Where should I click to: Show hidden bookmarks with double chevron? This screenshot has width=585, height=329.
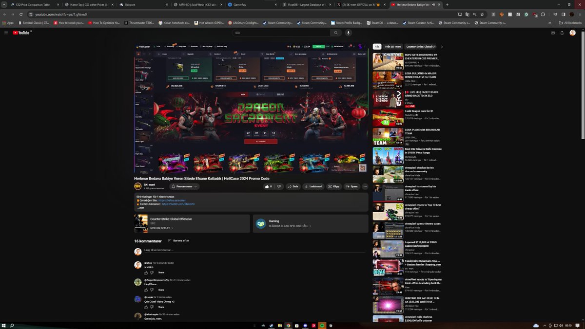coord(550,22)
